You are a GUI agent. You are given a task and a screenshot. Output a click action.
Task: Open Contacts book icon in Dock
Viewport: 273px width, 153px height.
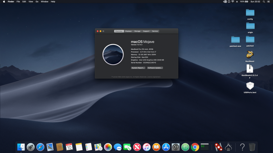click(60, 147)
